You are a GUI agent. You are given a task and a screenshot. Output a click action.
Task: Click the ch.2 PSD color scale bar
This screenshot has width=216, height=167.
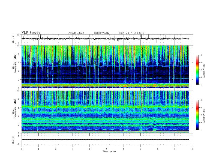coord(197,115)
